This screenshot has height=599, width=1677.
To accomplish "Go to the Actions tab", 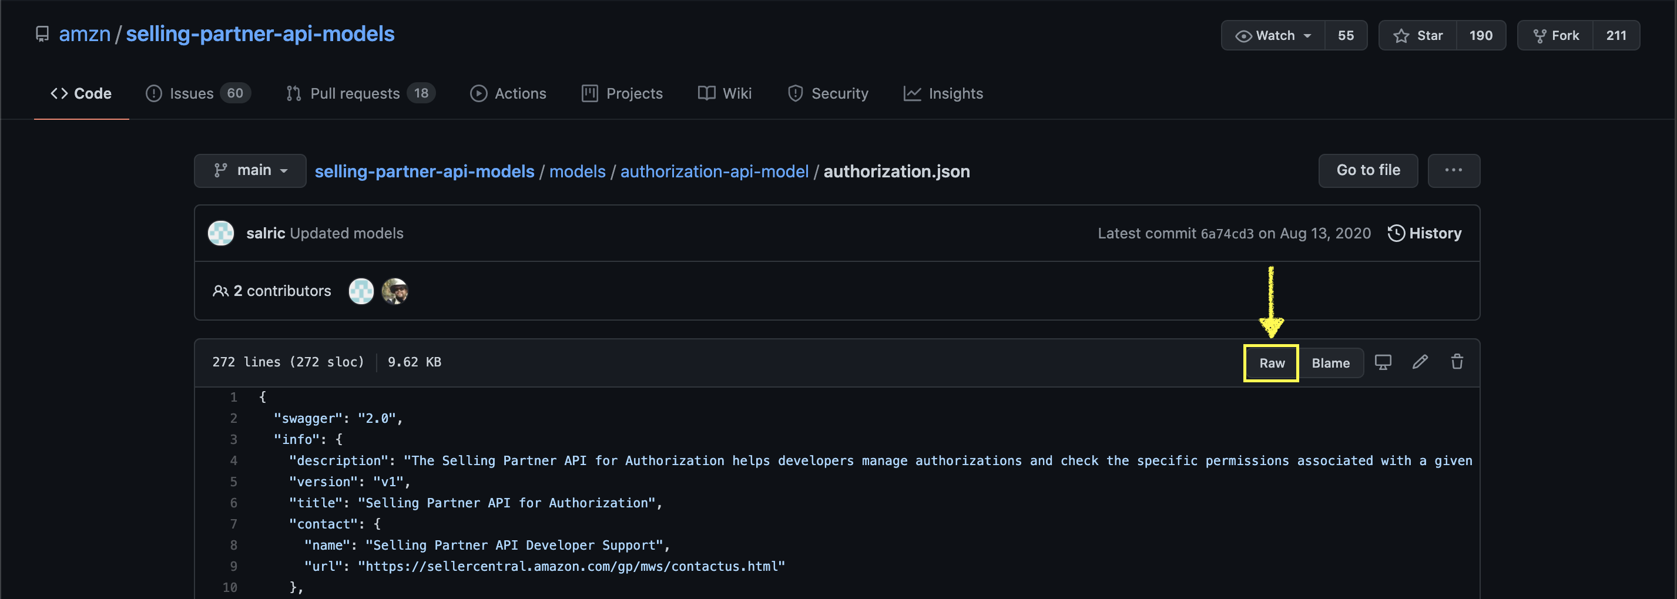I will 508,93.
